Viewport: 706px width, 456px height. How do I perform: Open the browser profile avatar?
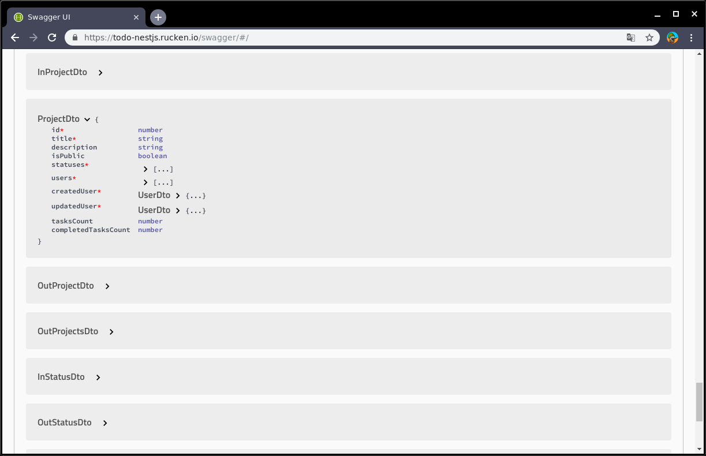point(673,38)
